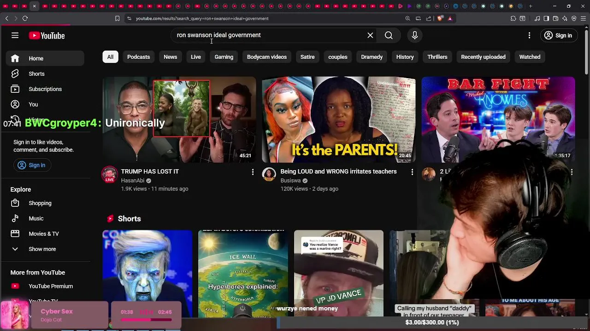Viewport: 590px width, 331px height.
Task: Select the Gaming filter chip
Action: pyautogui.click(x=224, y=57)
